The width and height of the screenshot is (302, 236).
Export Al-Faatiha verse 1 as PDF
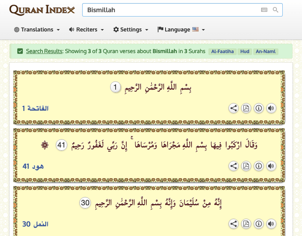click(x=246, y=109)
